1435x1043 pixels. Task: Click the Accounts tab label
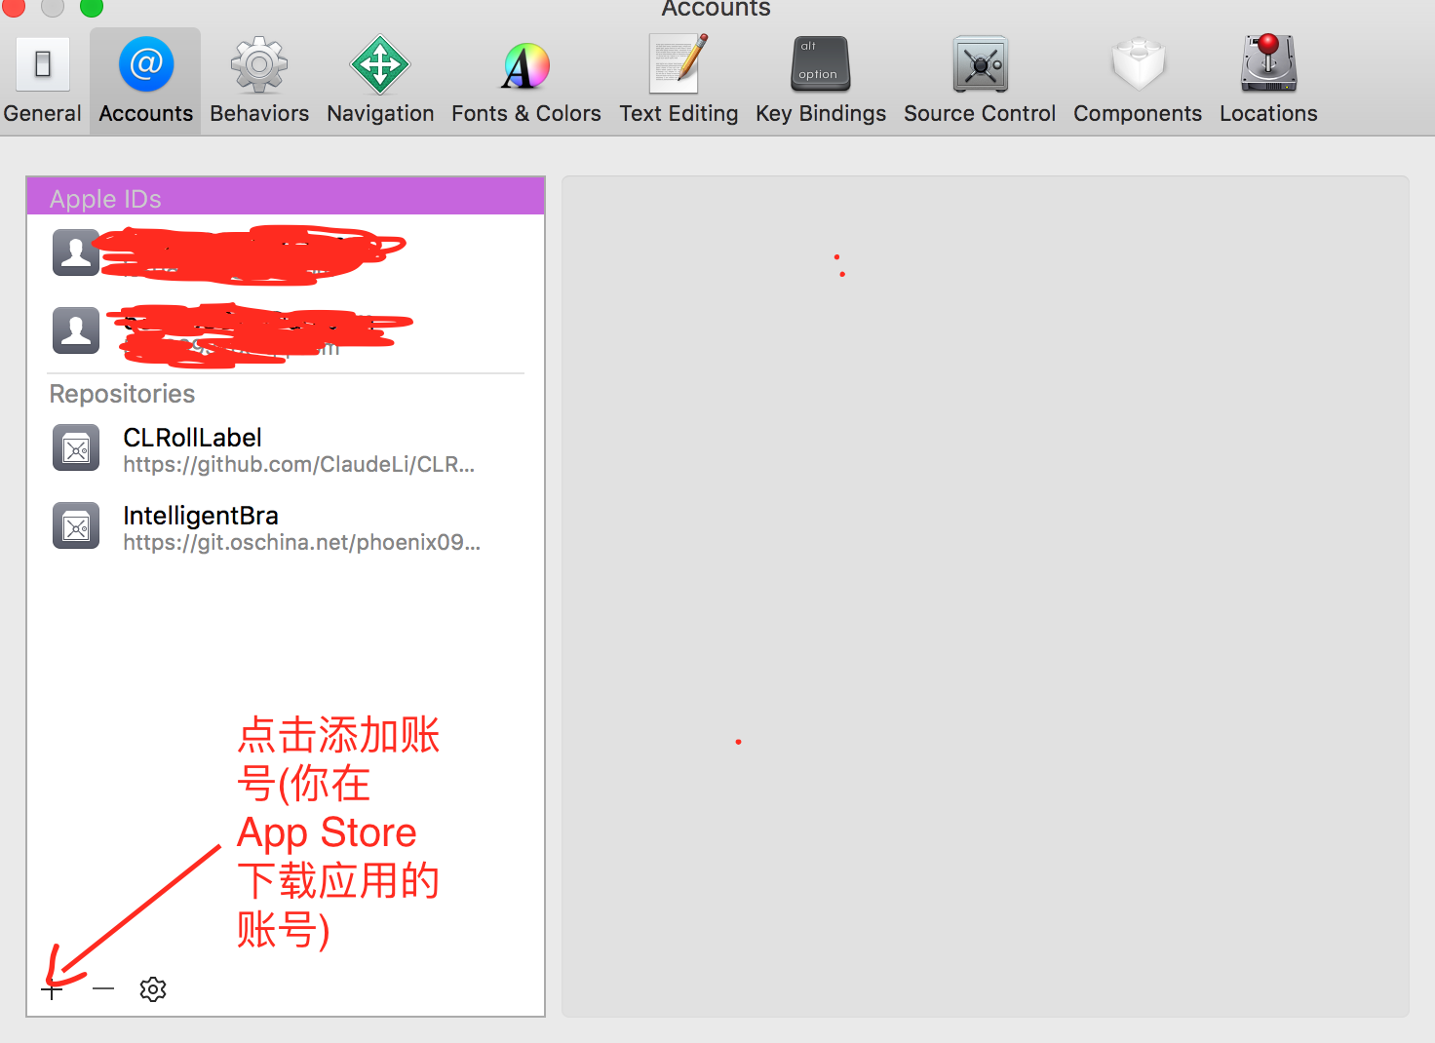tap(146, 113)
